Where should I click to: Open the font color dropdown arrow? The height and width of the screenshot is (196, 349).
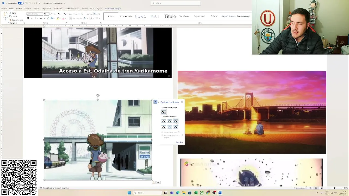click(x=66, y=18)
